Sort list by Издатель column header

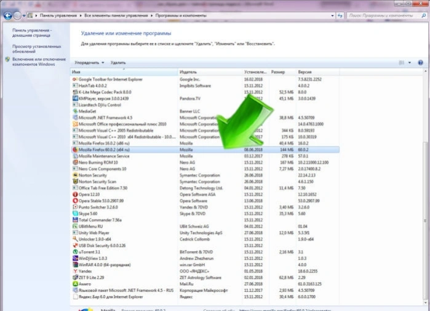coord(210,72)
